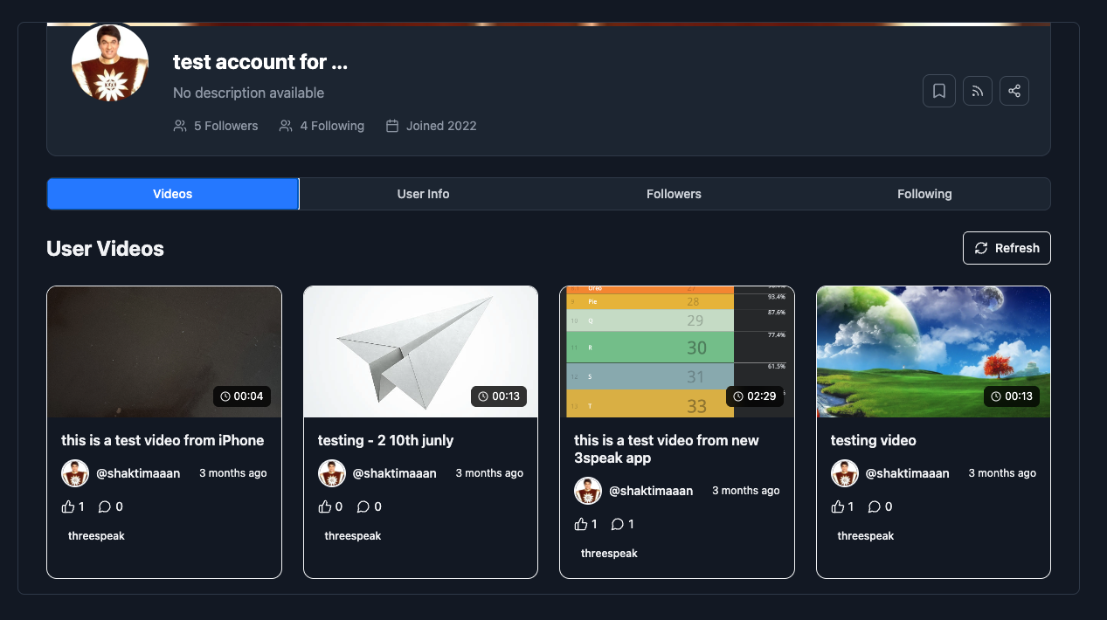Like the testing - 2 10th junly video
Screen dimensions: 1107x620
(325, 506)
